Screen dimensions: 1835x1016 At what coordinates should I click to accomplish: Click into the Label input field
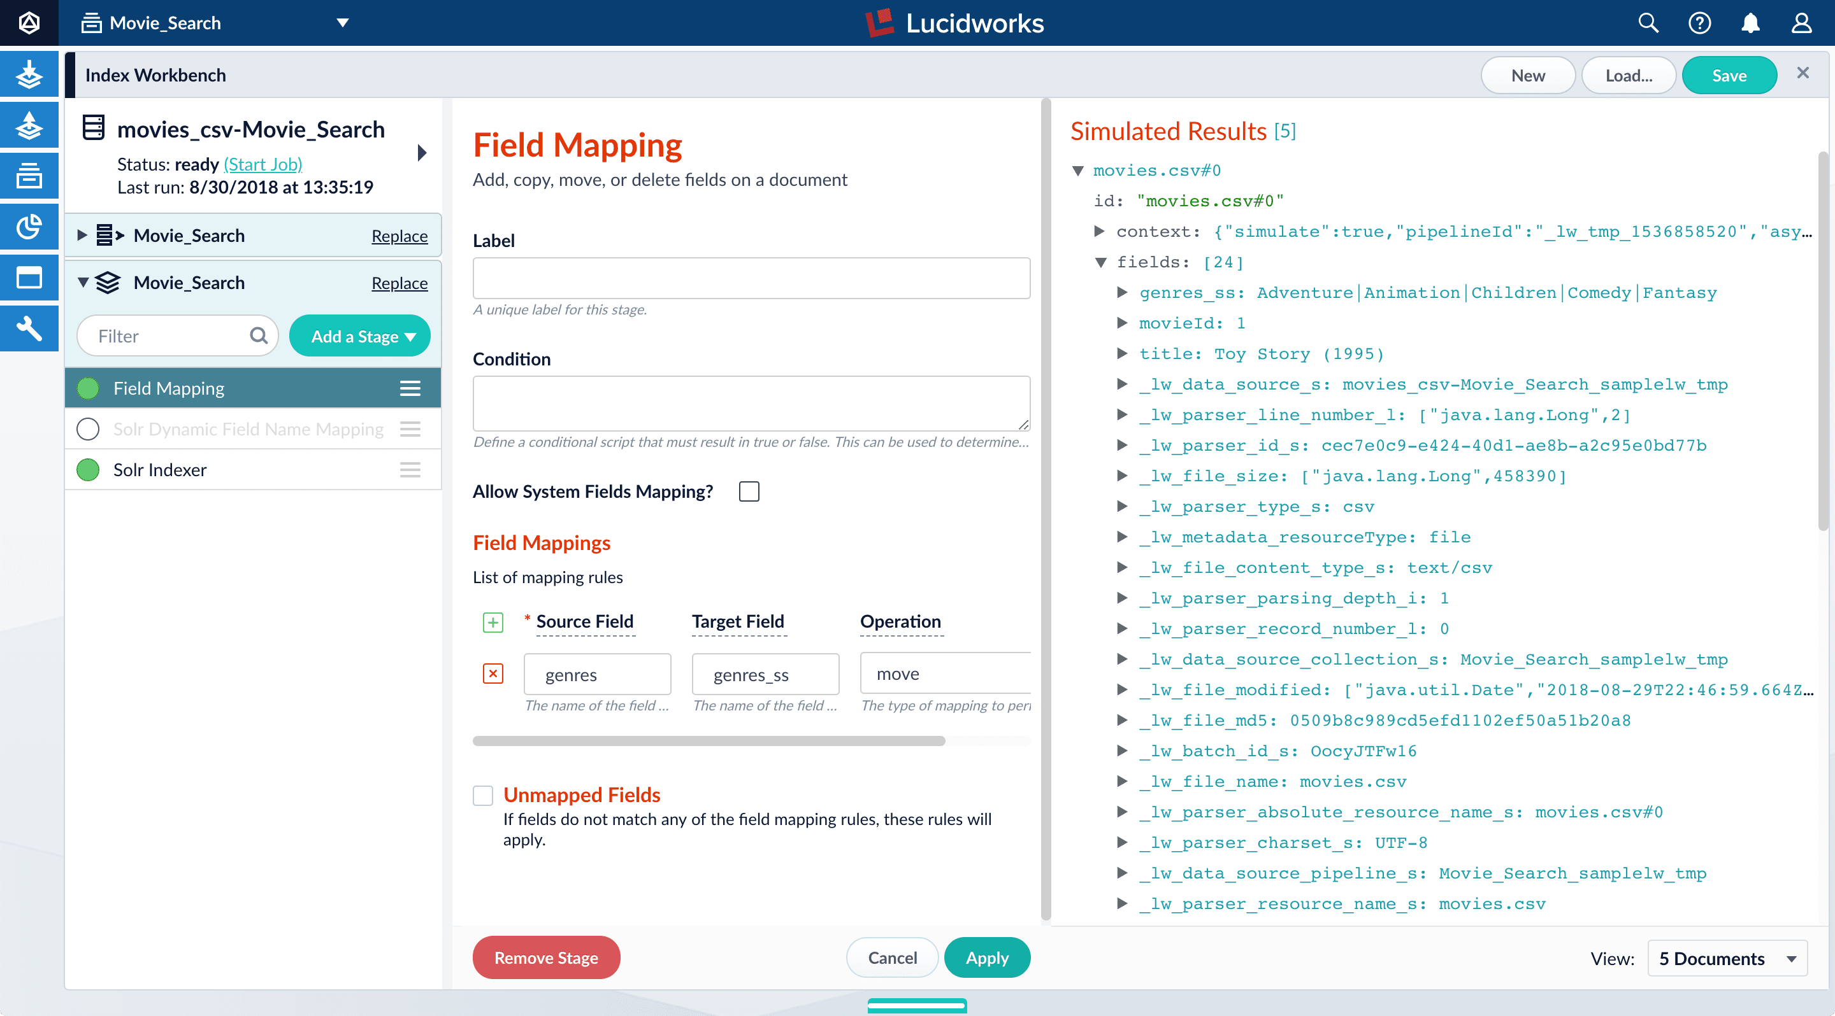click(x=751, y=278)
